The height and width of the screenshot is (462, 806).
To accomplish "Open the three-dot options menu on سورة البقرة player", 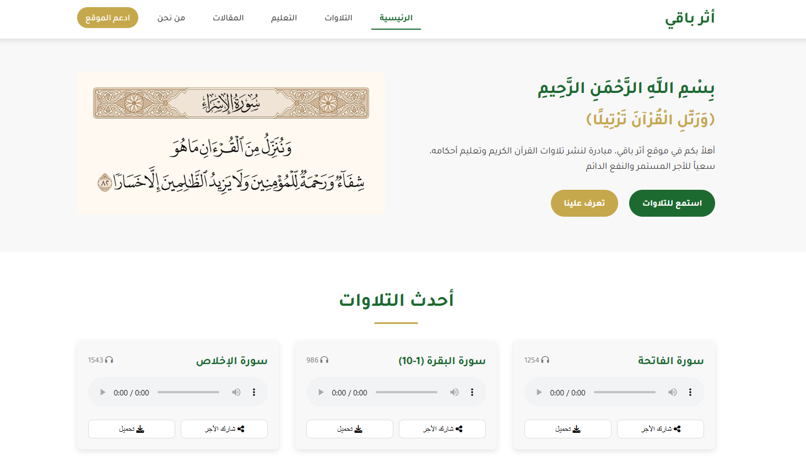I will pyautogui.click(x=472, y=392).
